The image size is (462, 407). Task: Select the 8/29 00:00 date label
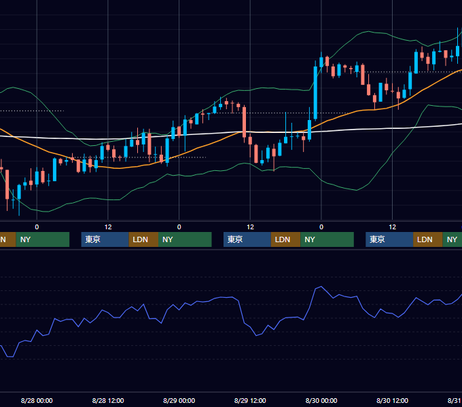179,400
